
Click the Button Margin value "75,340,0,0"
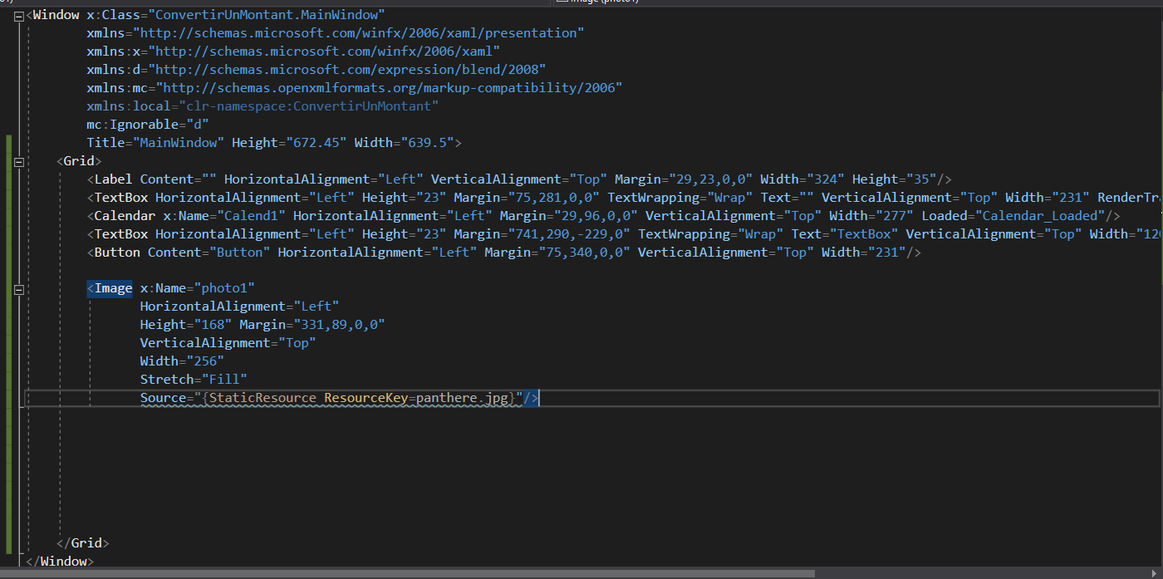582,253
